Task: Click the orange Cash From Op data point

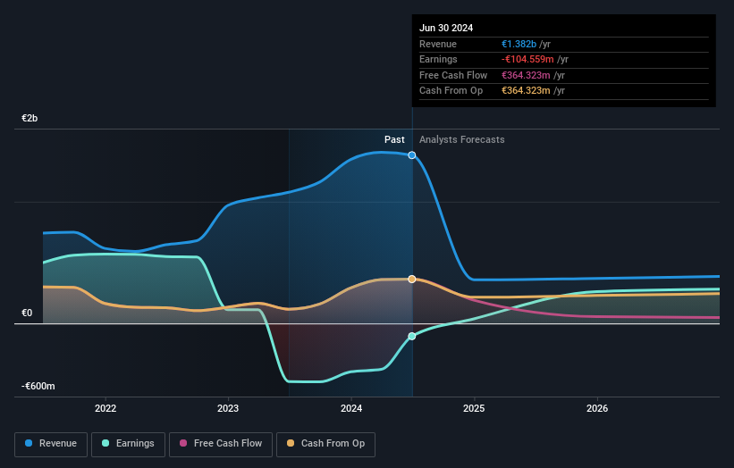Action: click(x=412, y=280)
